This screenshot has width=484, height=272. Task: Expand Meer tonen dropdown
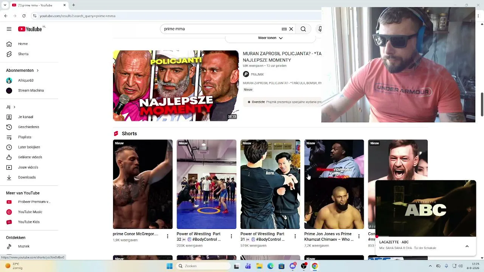point(270,38)
